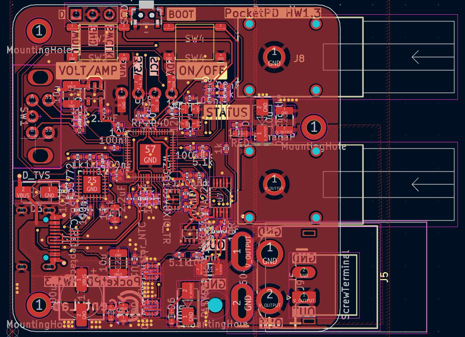465x337 pixels.
Task: Click pad 2 GND of round capacitor
Action: coord(81,316)
